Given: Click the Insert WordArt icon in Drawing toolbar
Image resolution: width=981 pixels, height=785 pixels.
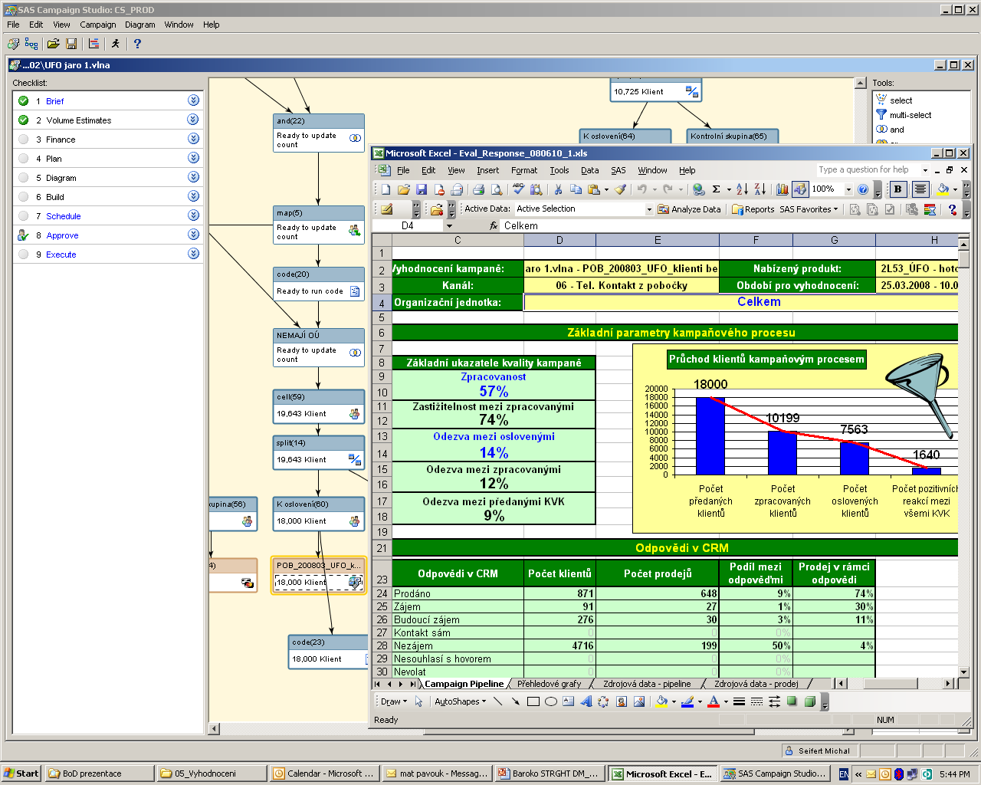Looking at the screenshot, I should (x=586, y=701).
